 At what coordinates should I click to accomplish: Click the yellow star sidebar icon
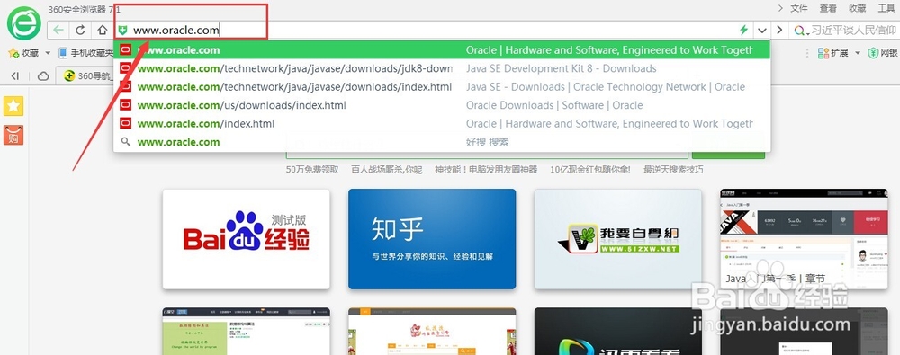point(13,106)
